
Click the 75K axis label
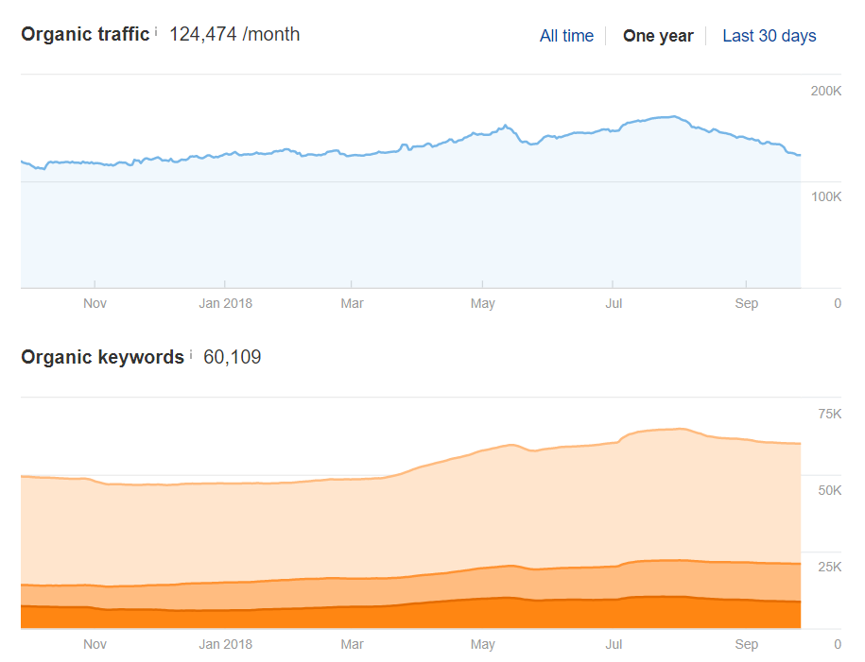pos(830,414)
